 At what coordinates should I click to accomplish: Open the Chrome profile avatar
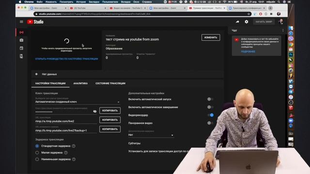point(279,14)
